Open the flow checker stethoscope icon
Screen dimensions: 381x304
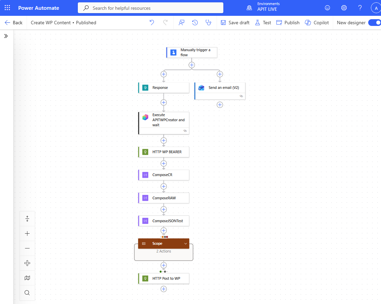tap(208, 23)
